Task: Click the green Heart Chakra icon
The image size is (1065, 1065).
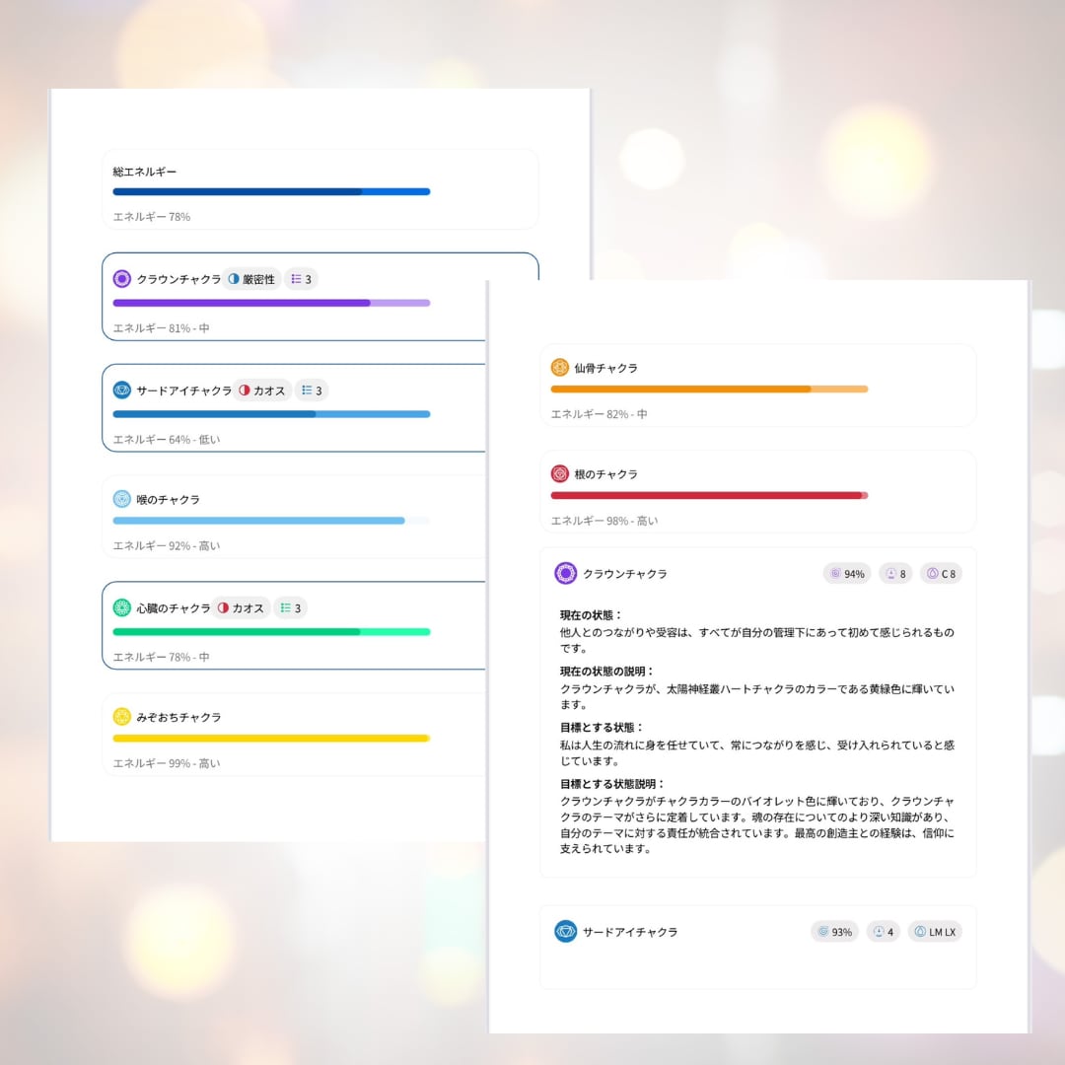Action: point(121,607)
